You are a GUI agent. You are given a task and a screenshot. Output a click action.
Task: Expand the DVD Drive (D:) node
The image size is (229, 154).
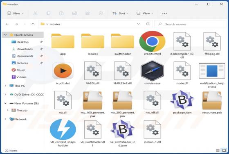point(5,95)
